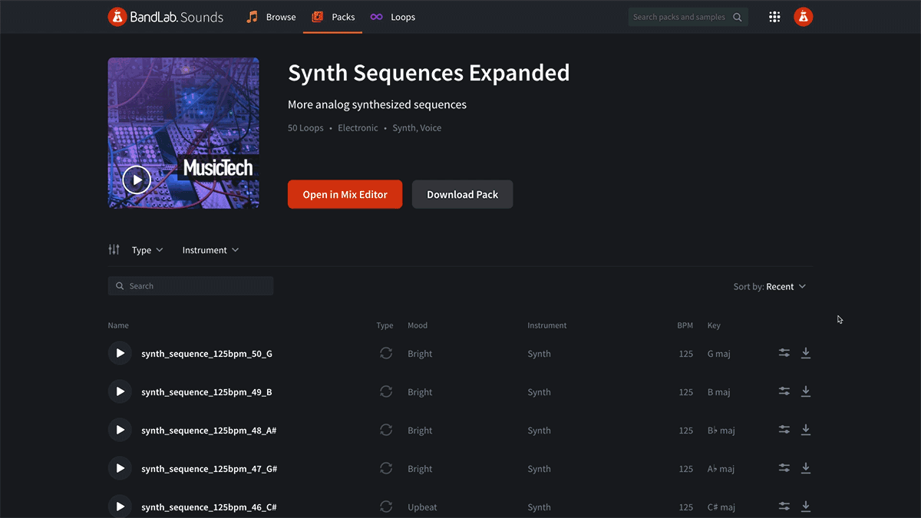Click the Download Pack button
The width and height of the screenshot is (921, 518).
click(x=462, y=194)
